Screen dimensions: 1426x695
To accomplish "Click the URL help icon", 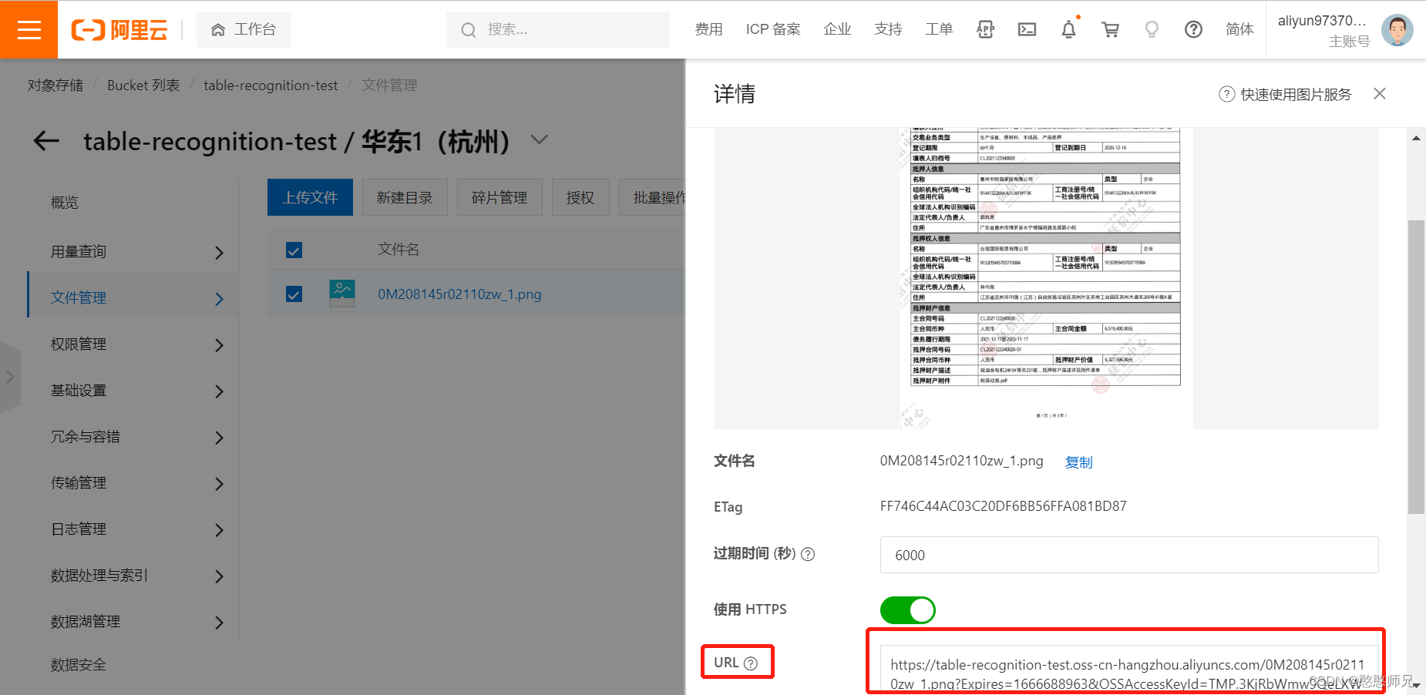I will 751,663.
